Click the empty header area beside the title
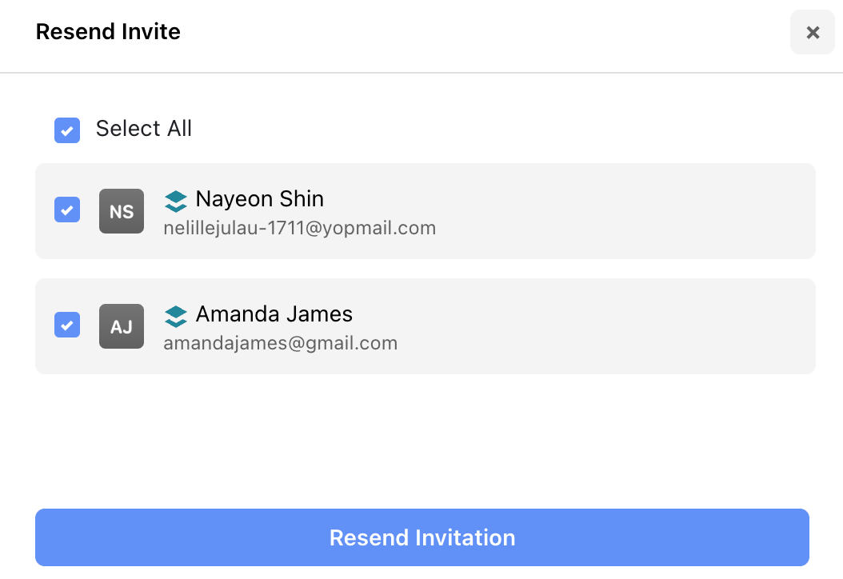This screenshot has width=843, height=579. pos(480,32)
